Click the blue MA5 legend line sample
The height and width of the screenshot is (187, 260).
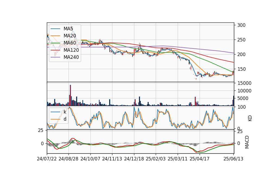coord(55,29)
